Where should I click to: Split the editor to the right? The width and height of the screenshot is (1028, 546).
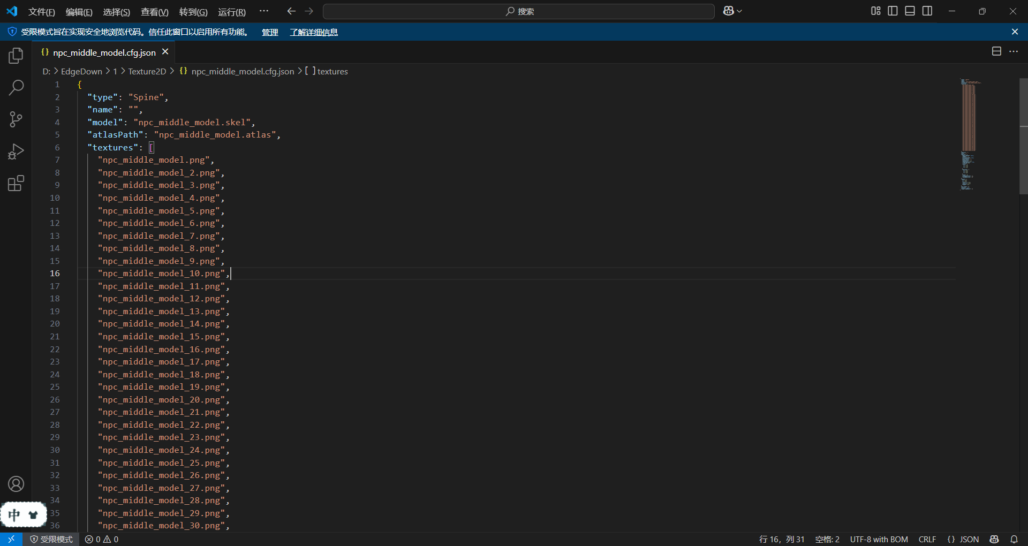[x=996, y=51]
